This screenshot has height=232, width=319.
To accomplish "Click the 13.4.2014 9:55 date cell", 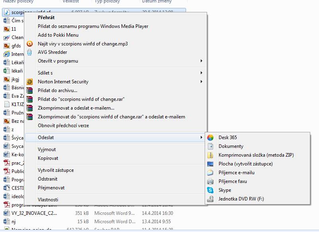I will click(x=156, y=221).
